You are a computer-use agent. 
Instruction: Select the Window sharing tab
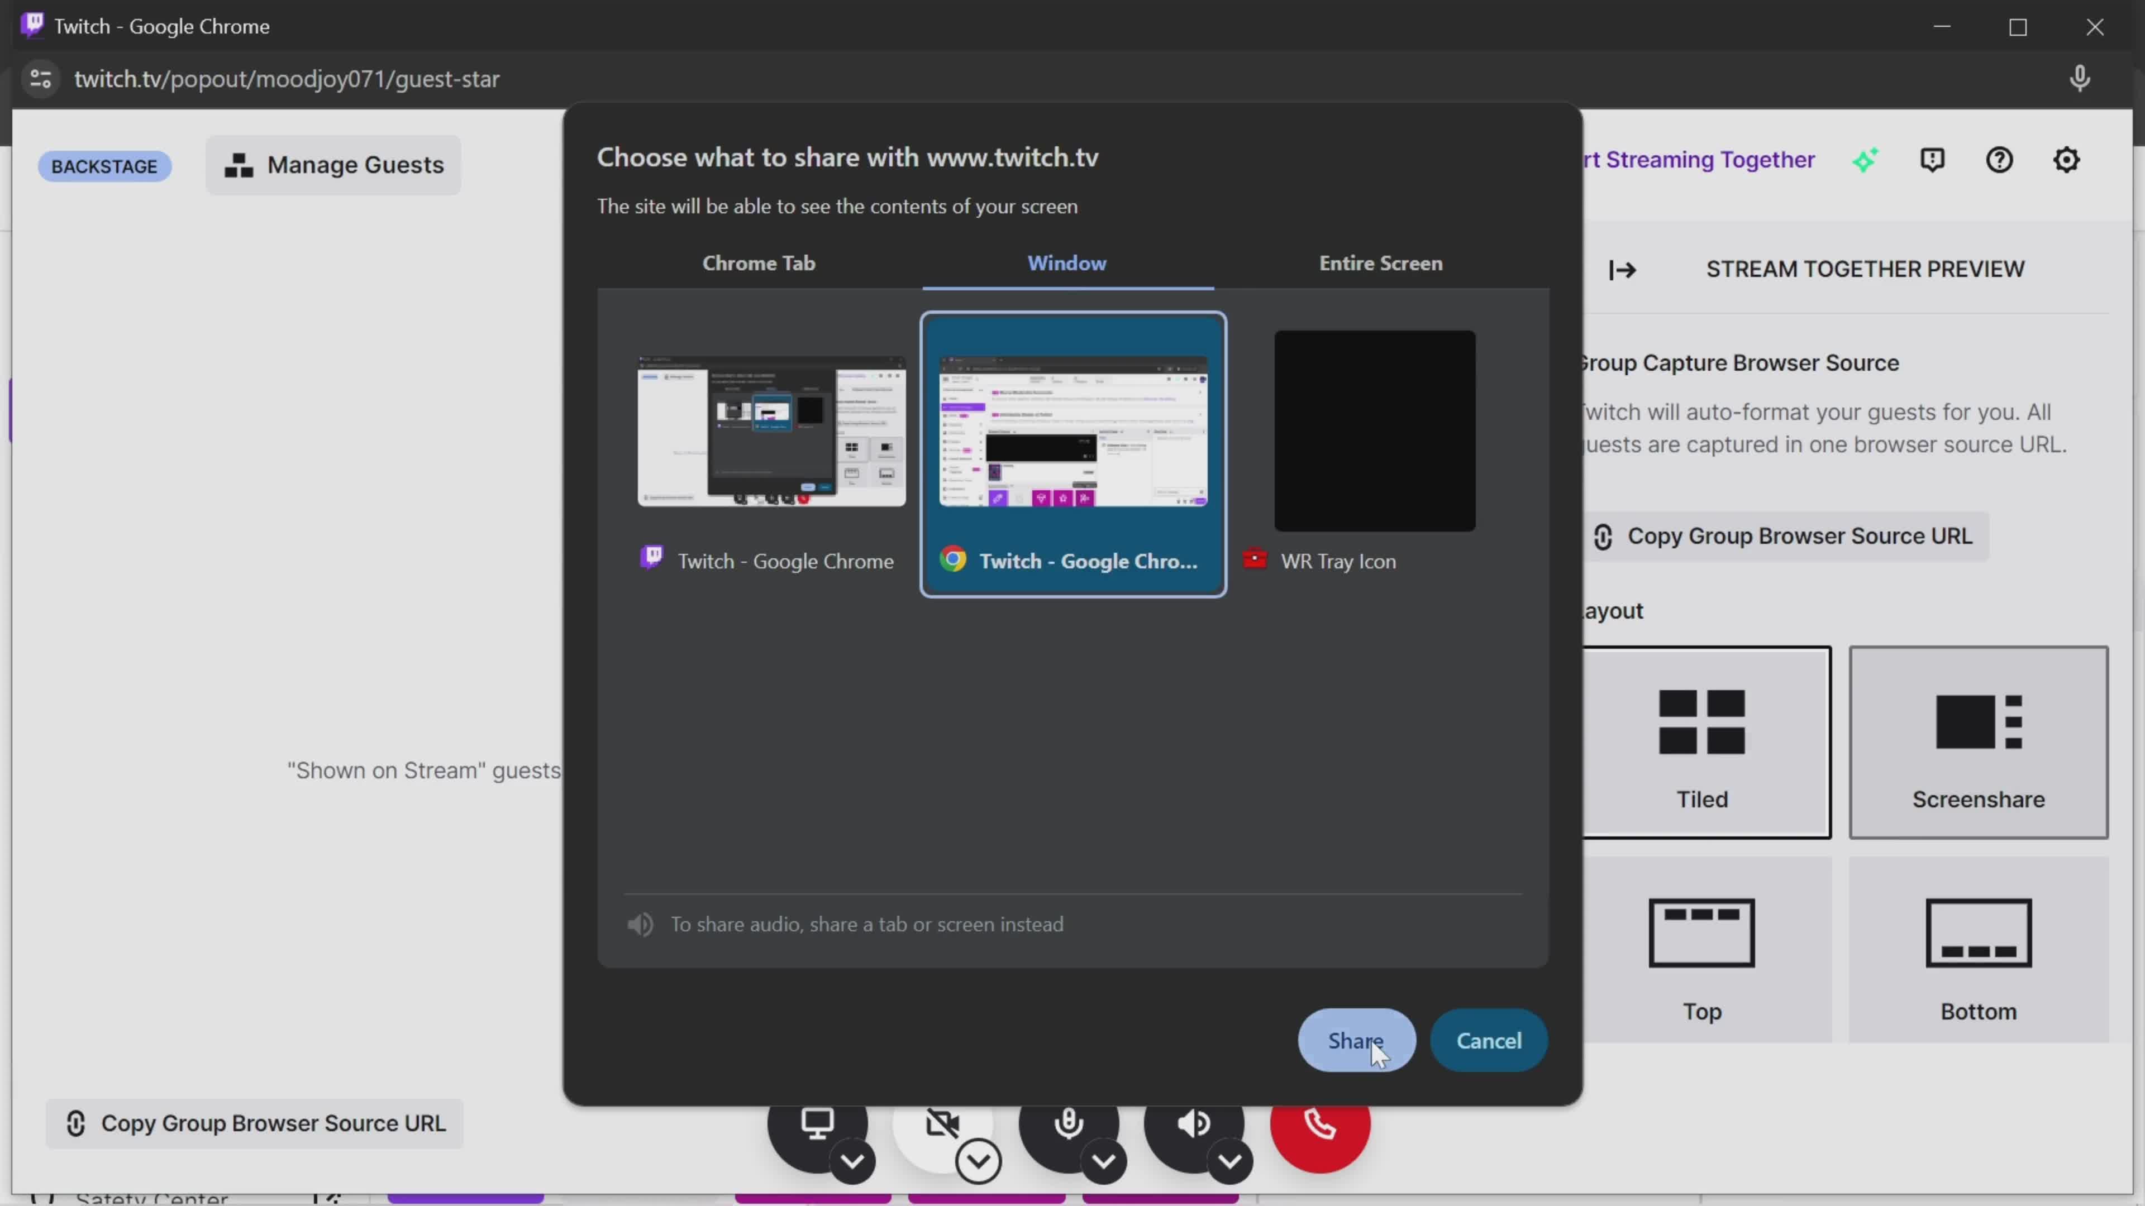(x=1066, y=262)
